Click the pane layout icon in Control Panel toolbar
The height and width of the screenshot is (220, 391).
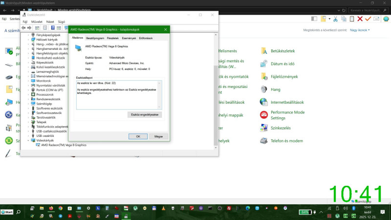coord(314,19)
